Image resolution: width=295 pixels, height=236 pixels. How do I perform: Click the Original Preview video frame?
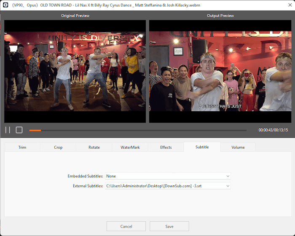point(75,72)
